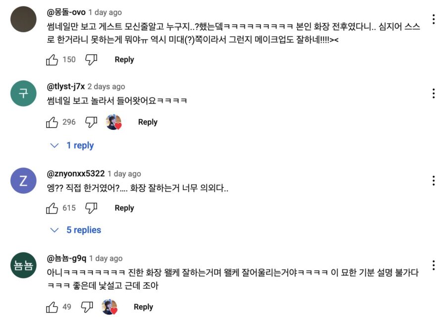This screenshot has height=317, width=448.
Task: Open @뇸뇸-g9q green profile avatar
Action: [23, 265]
